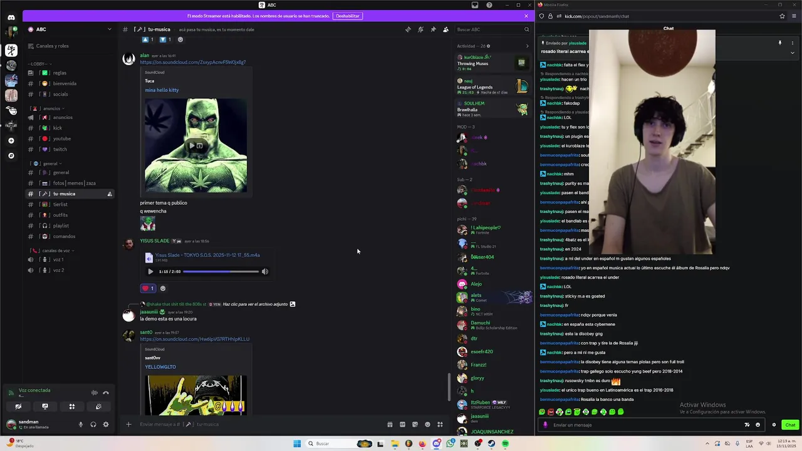The image size is (802, 451).
Task: Open the emoji picker in message bar
Action: pos(427,424)
